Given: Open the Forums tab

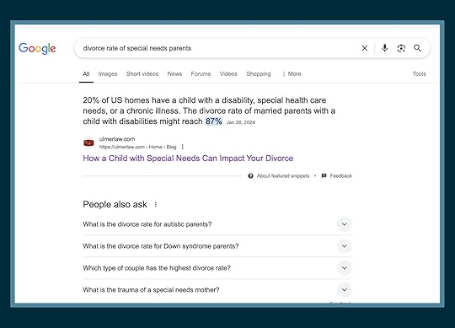Looking at the screenshot, I should pyautogui.click(x=201, y=73).
